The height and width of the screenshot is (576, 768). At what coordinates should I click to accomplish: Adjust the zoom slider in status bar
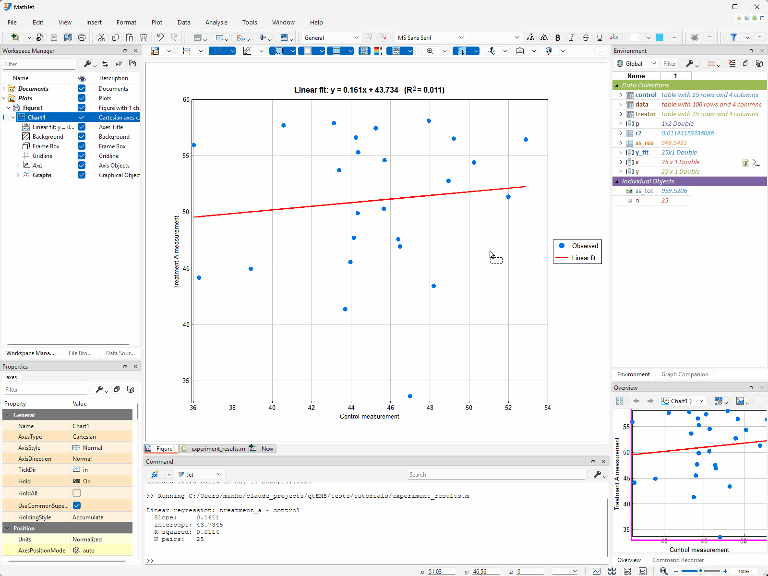click(701, 571)
